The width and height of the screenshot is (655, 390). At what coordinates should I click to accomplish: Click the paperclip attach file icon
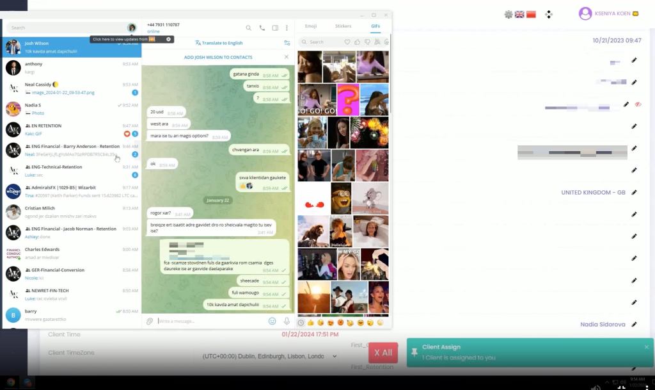click(150, 321)
